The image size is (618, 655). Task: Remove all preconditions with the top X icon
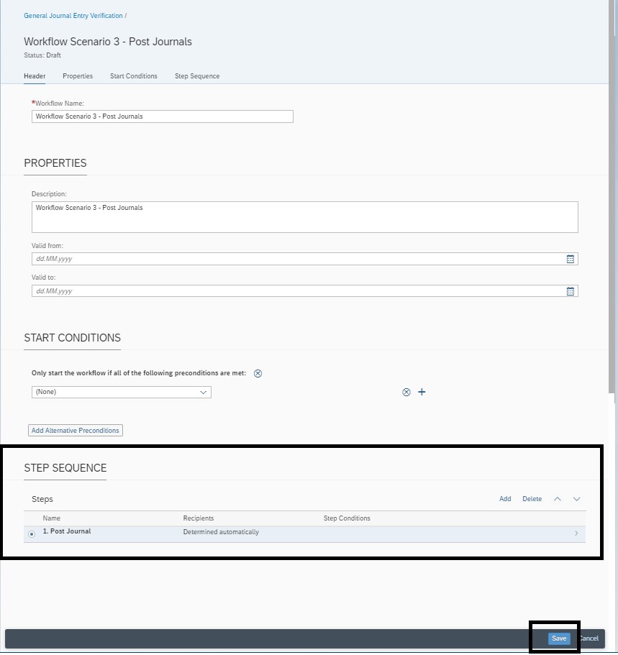tap(258, 373)
